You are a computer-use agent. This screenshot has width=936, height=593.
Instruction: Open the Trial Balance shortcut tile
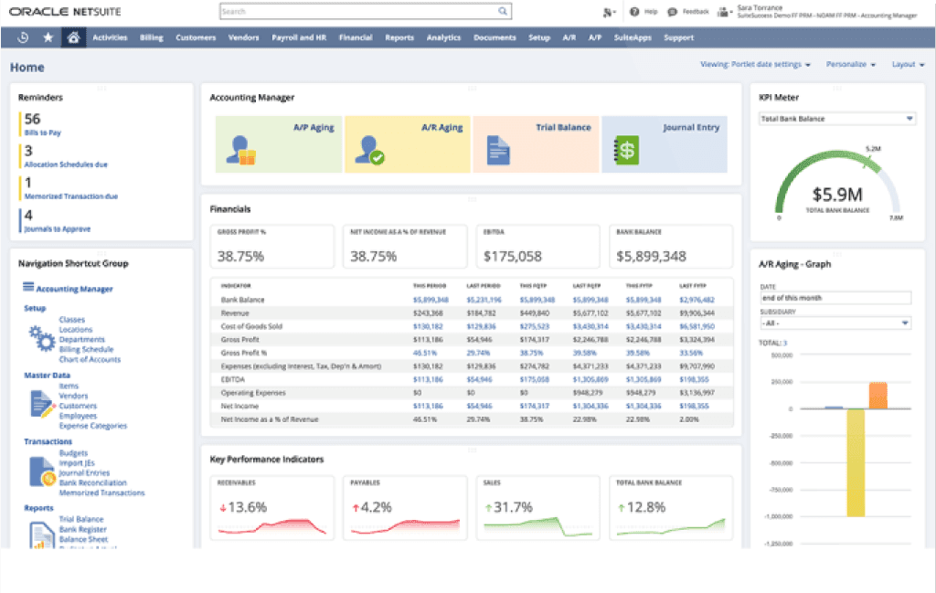(x=536, y=144)
